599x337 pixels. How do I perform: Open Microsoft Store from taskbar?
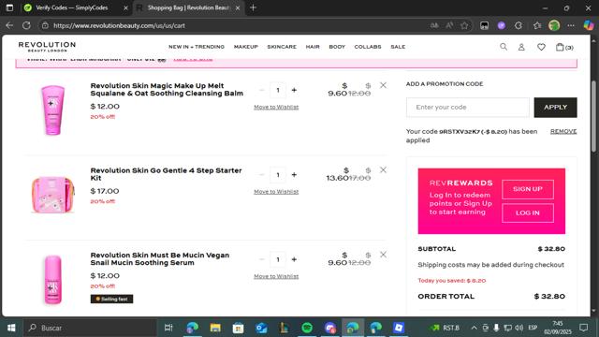(238, 328)
